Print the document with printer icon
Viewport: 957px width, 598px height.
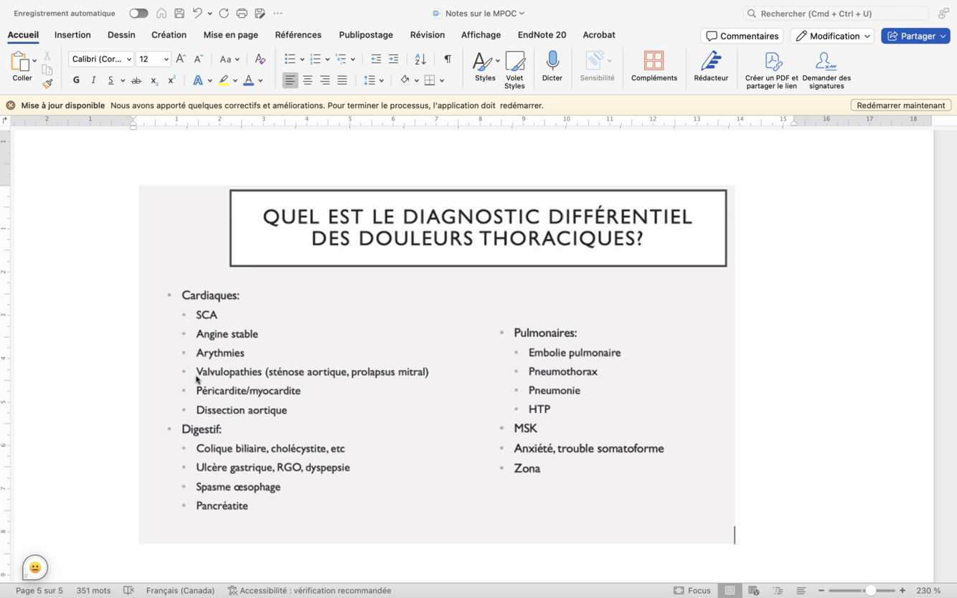click(x=242, y=13)
